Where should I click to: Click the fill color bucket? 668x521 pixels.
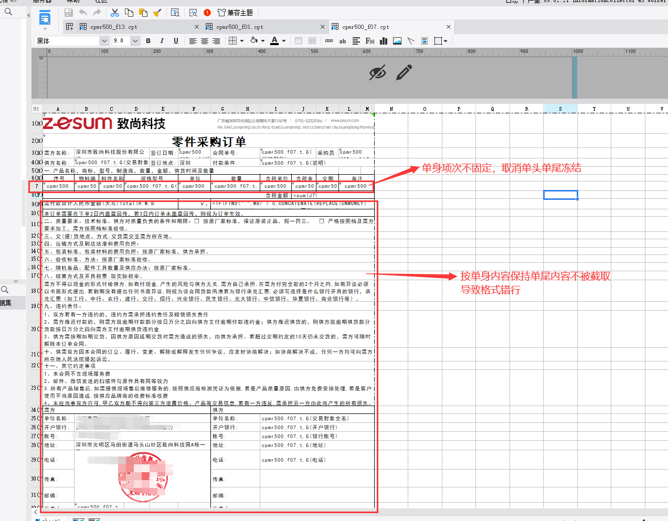pyautogui.click(x=254, y=40)
